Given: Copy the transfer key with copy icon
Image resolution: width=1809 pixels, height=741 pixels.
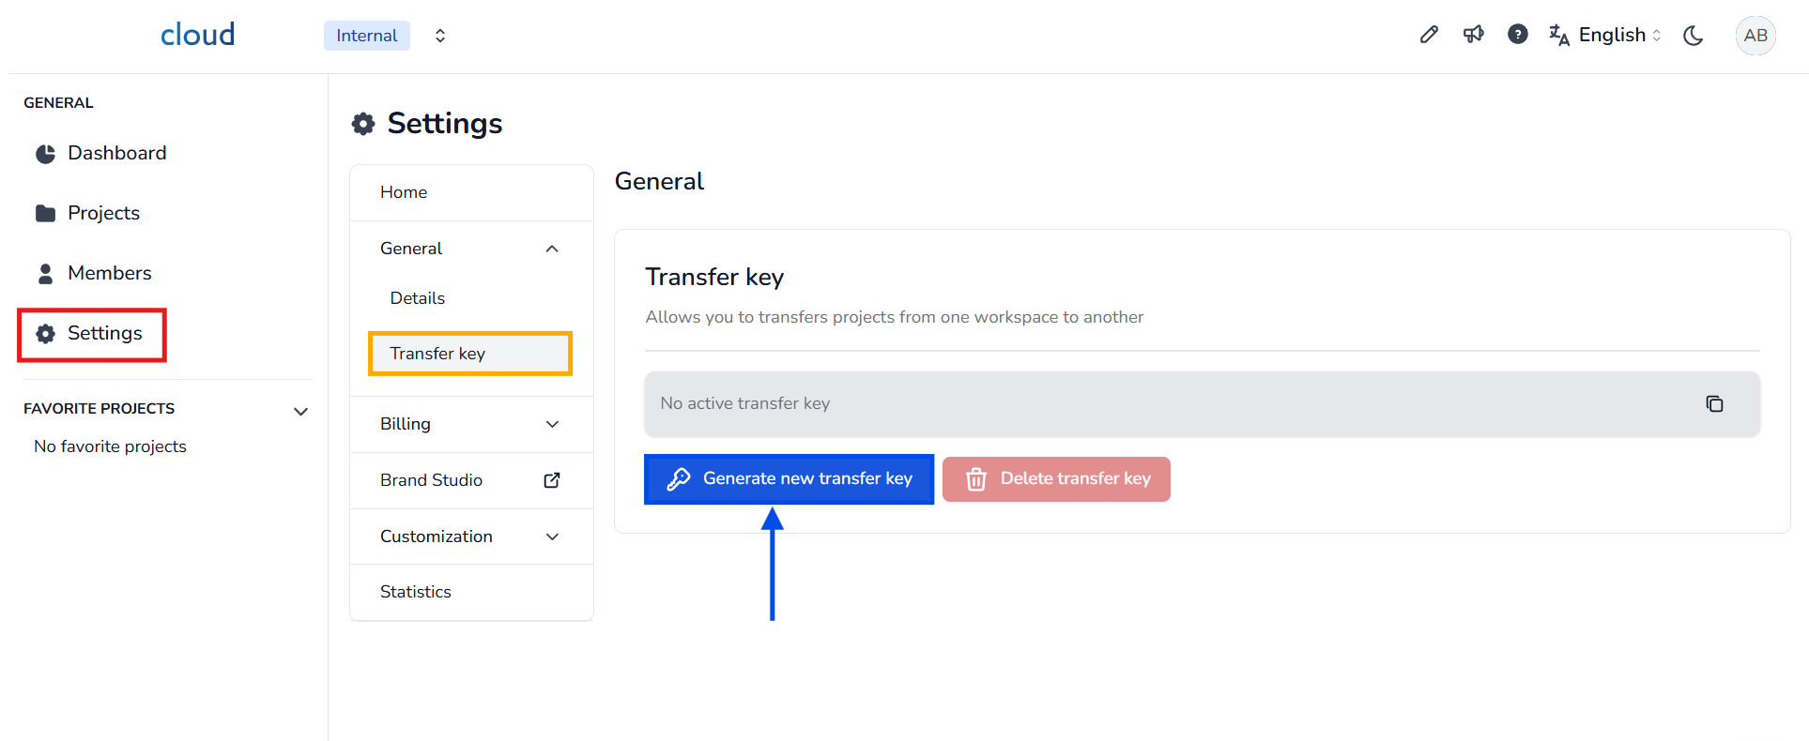Looking at the screenshot, I should (1714, 403).
